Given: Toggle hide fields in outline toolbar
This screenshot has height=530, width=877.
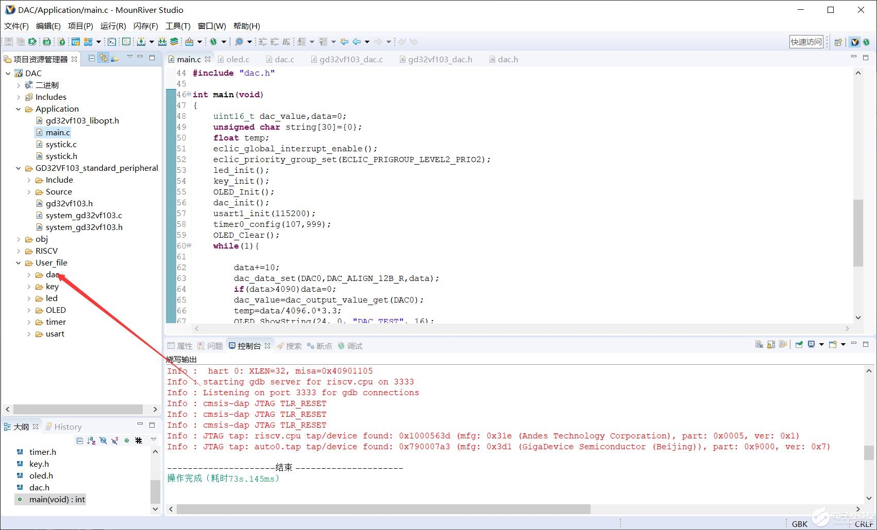Looking at the screenshot, I should 103,440.
